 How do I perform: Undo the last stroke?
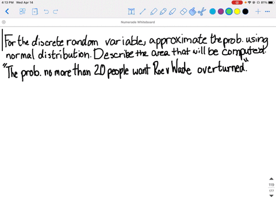point(46,11)
